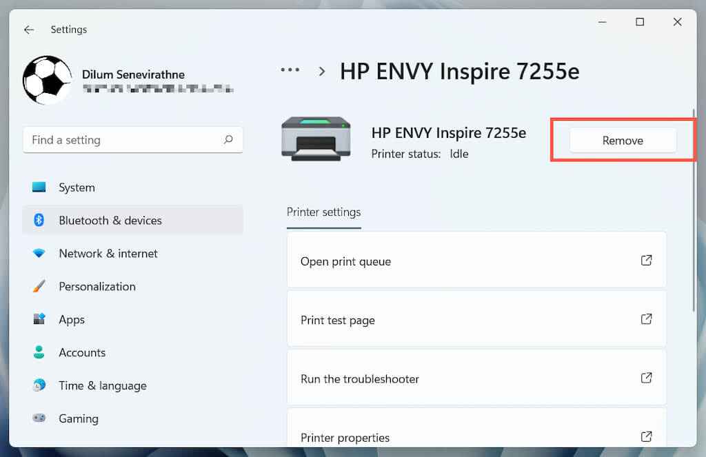Print test page
This screenshot has height=457, width=706.
click(476, 318)
